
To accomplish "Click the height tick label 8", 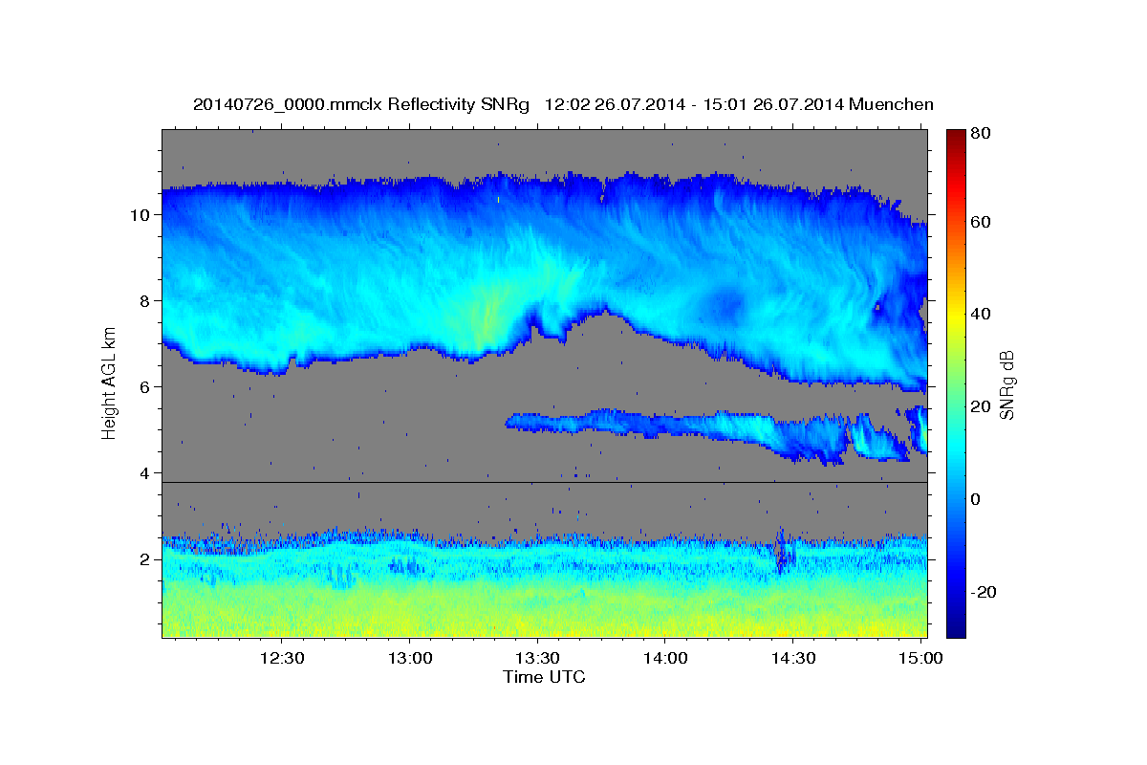I will [x=145, y=300].
